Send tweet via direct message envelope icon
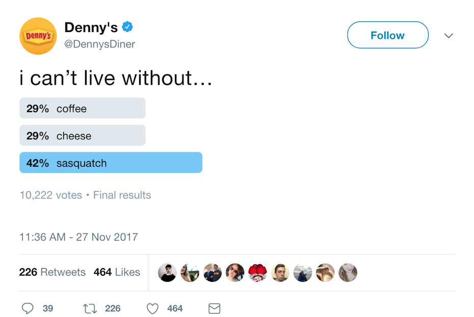 (215, 308)
